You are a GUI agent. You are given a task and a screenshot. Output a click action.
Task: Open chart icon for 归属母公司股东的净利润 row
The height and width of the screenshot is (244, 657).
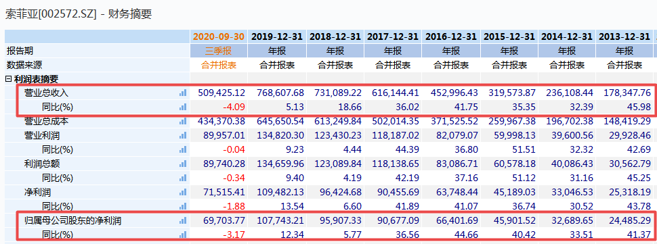[183, 220]
